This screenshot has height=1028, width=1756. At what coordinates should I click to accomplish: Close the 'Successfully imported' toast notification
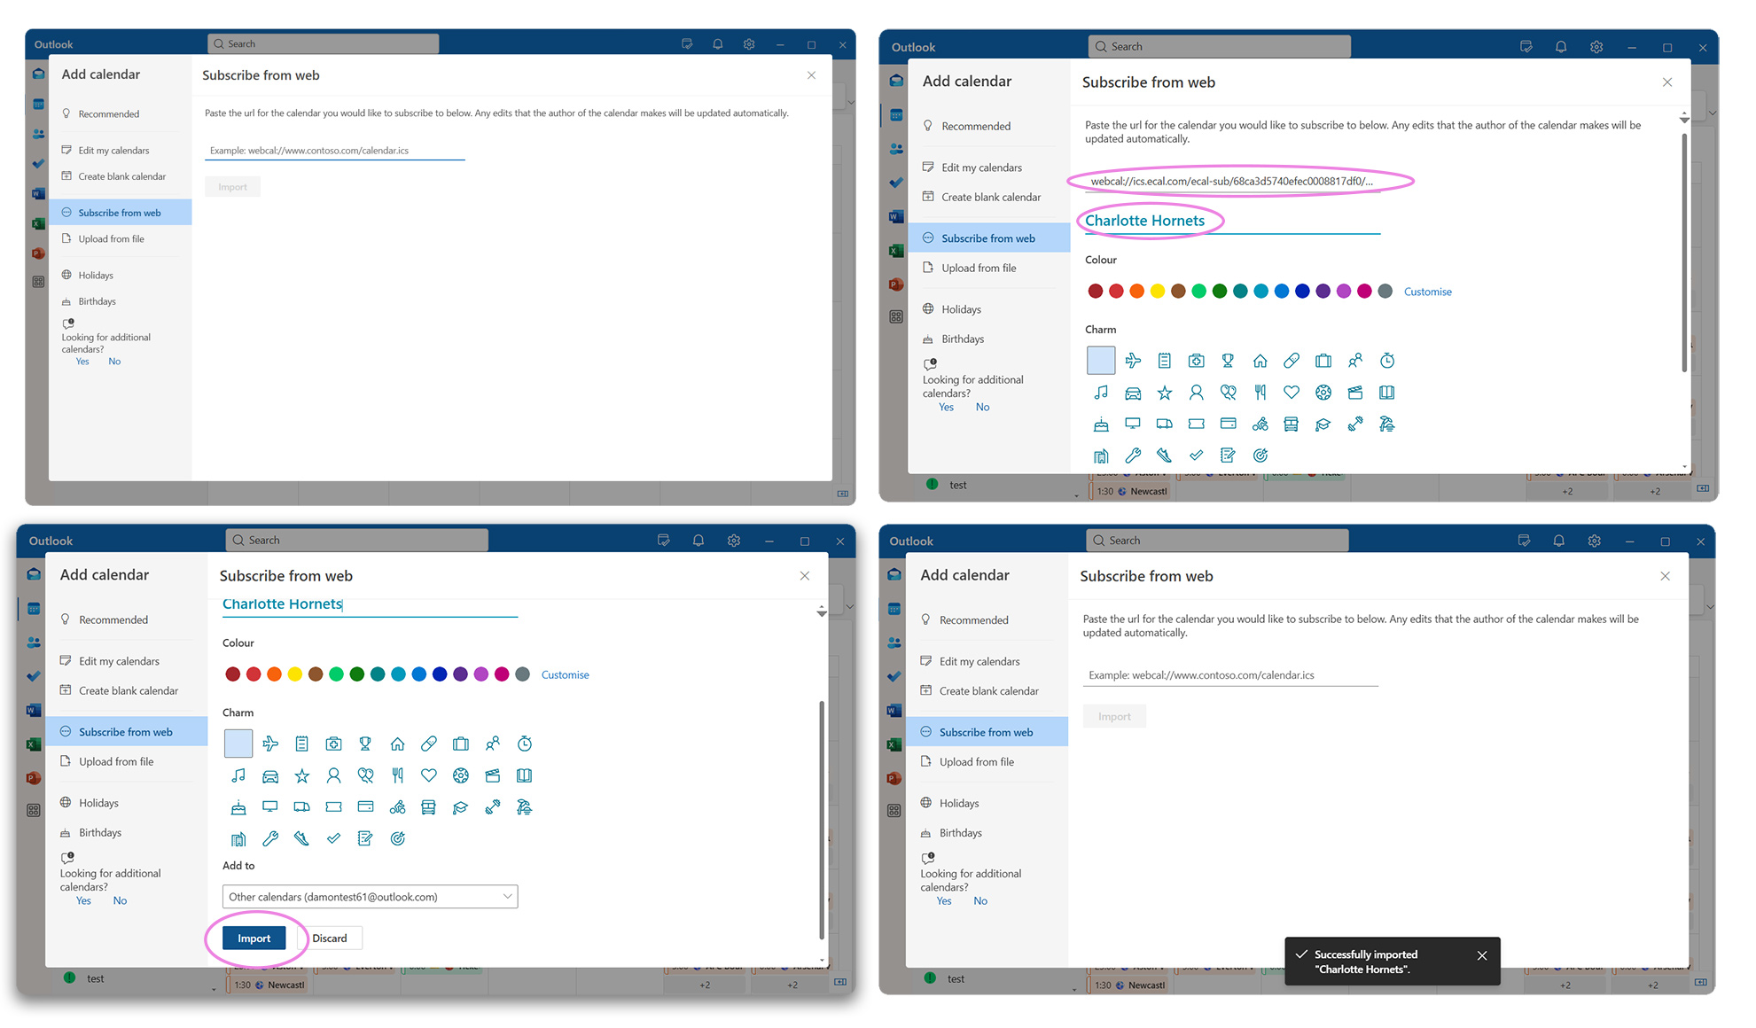click(x=1482, y=955)
